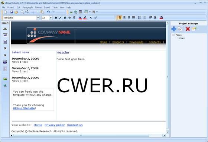Click the blue plus Add page icon
The height and width of the screenshot is (142, 208).
click(174, 29)
